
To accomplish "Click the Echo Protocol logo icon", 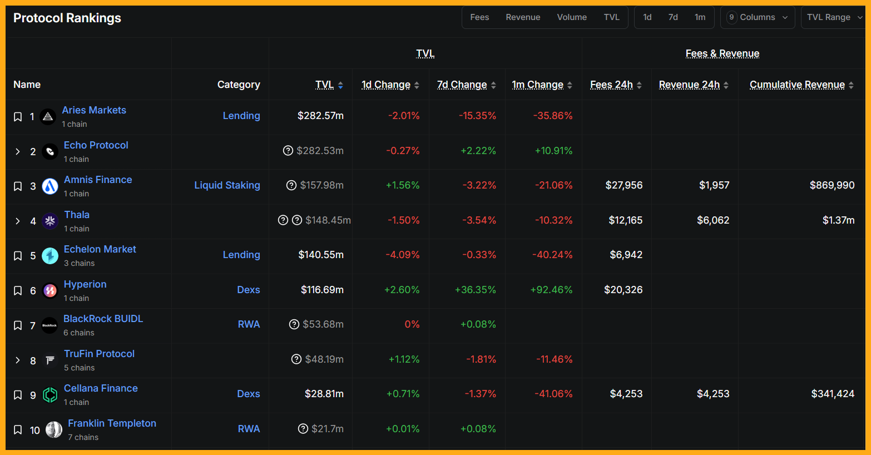I will 50,152.
